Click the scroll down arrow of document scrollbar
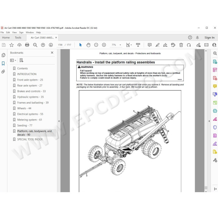The height and width of the screenshot is (218, 218). click(206, 191)
